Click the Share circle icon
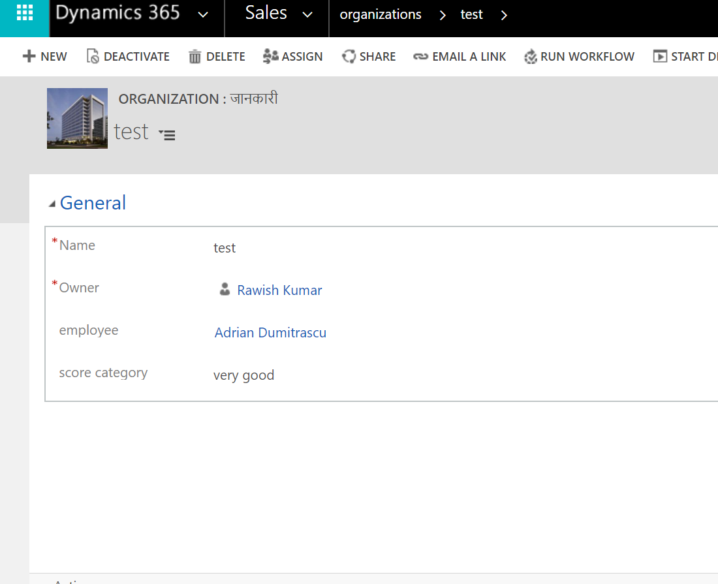The height and width of the screenshot is (584, 718). point(349,57)
